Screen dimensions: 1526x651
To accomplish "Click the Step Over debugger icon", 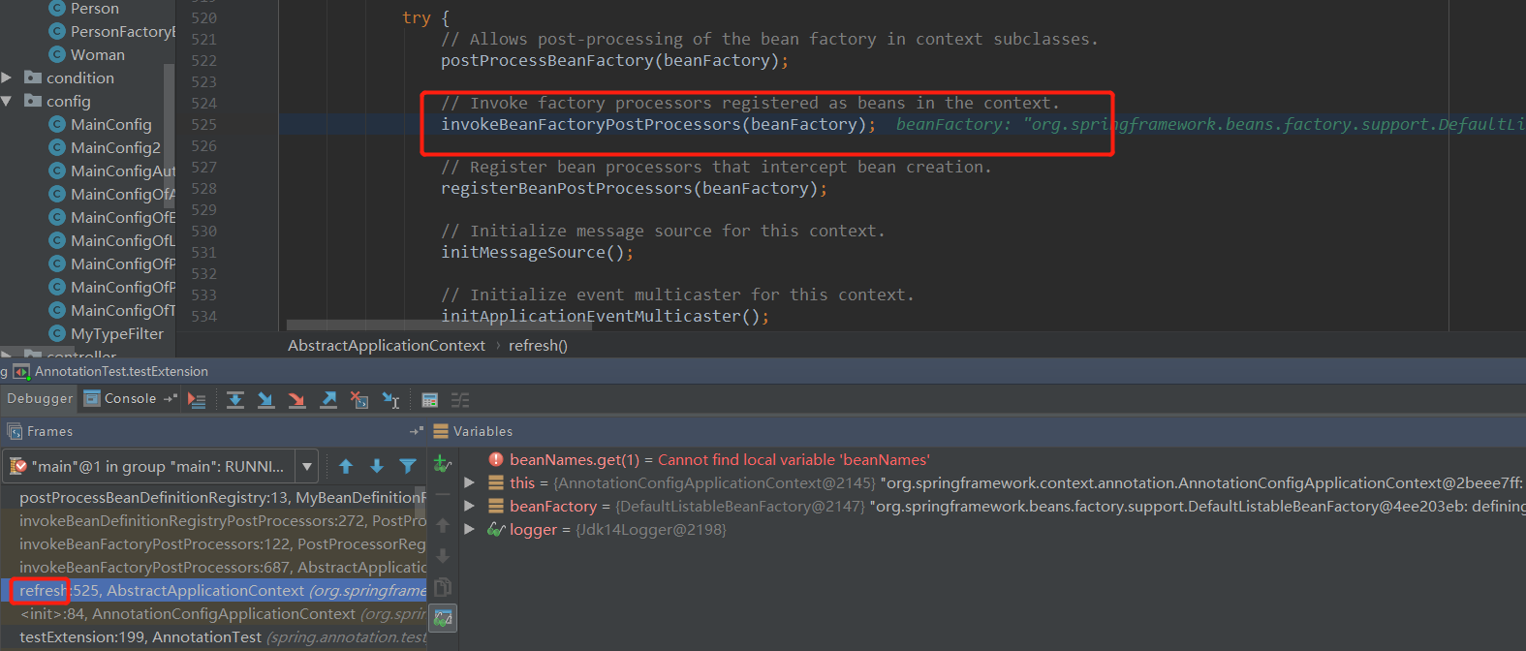I will pyautogui.click(x=234, y=399).
